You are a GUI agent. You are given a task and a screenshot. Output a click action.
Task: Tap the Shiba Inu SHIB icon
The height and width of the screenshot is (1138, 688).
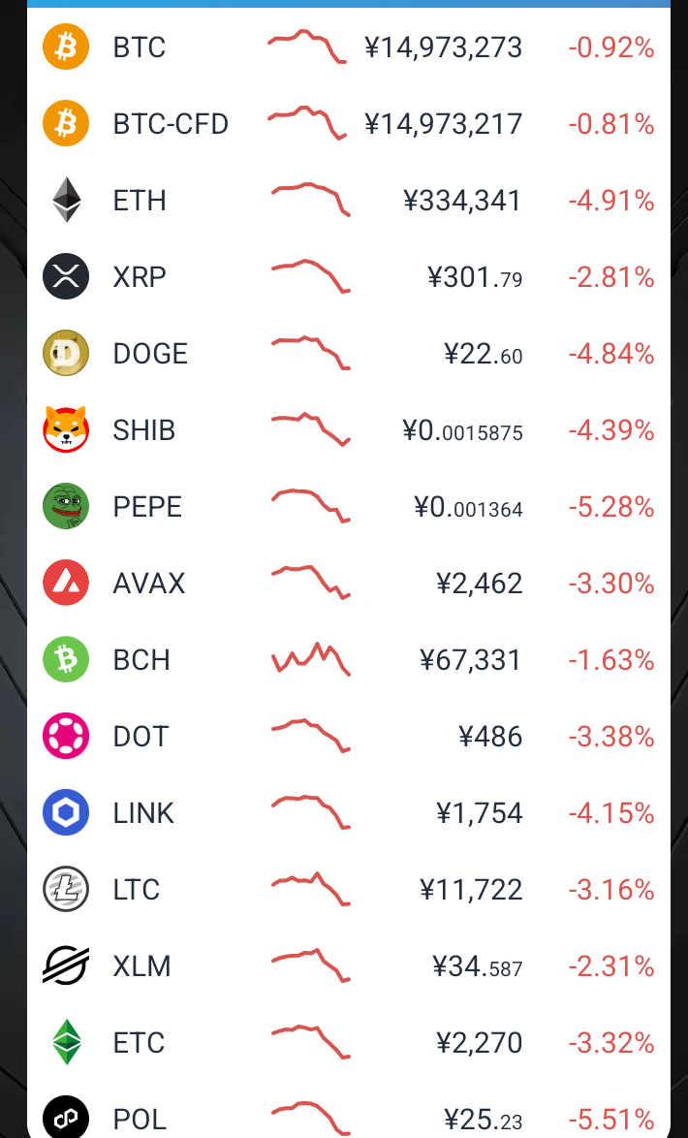pyautogui.click(x=66, y=429)
